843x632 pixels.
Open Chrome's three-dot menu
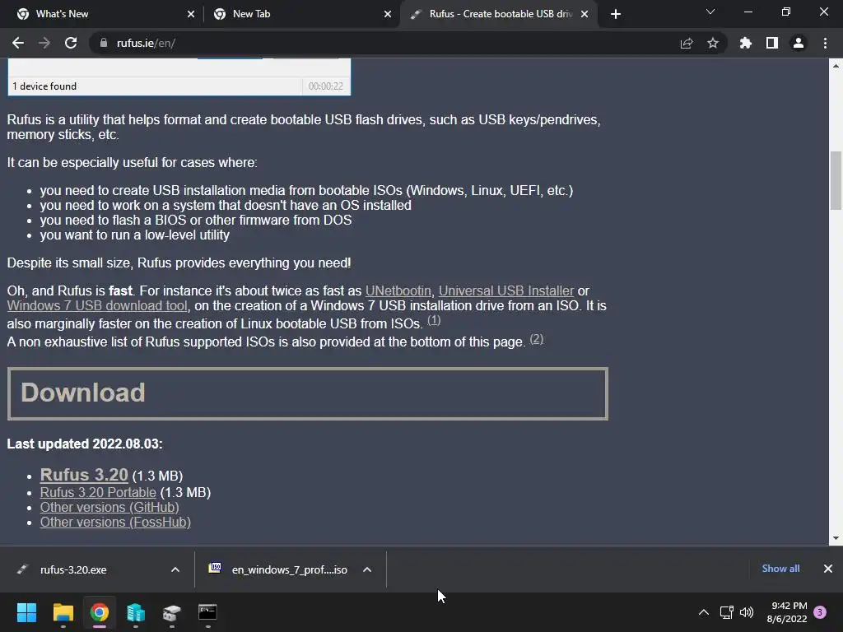(825, 43)
